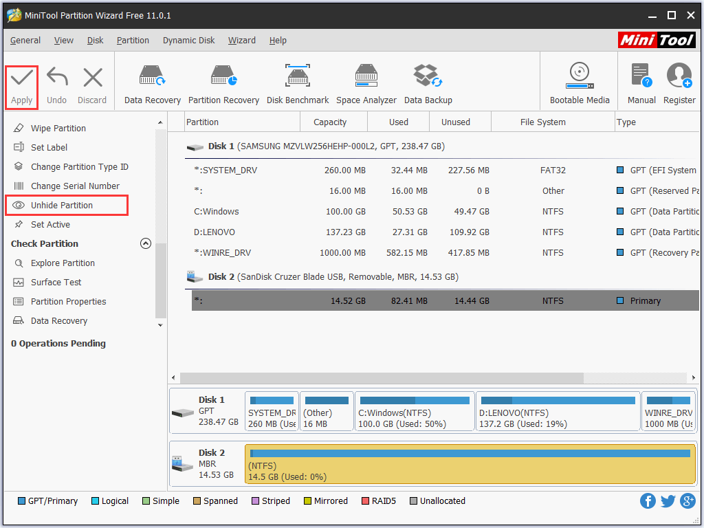Open Data Recovery from the toolbar
Image resolution: width=704 pixels, height=528 pixels.
(x=152, y=85)
